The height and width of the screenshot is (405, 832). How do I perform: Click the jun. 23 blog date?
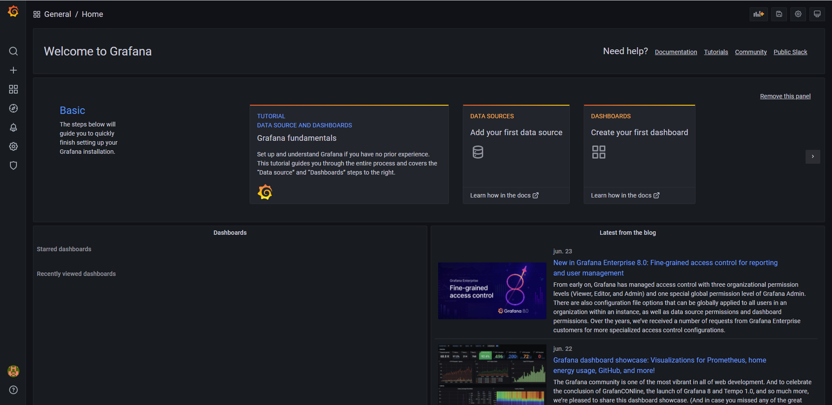(562, 251)
